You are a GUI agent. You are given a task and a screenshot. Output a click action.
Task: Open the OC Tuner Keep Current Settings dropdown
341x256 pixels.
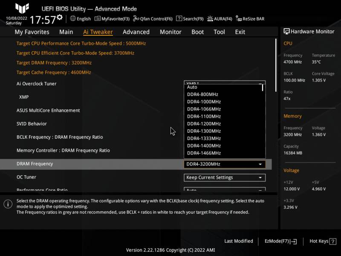(225, 177)
